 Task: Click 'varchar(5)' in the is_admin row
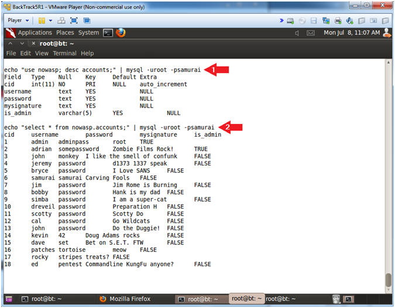(x=75, y=113)
